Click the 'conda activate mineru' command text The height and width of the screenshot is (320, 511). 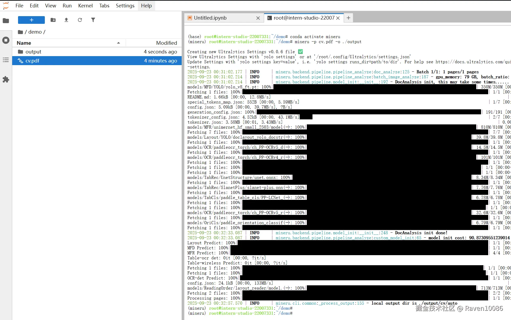(315, 37)
